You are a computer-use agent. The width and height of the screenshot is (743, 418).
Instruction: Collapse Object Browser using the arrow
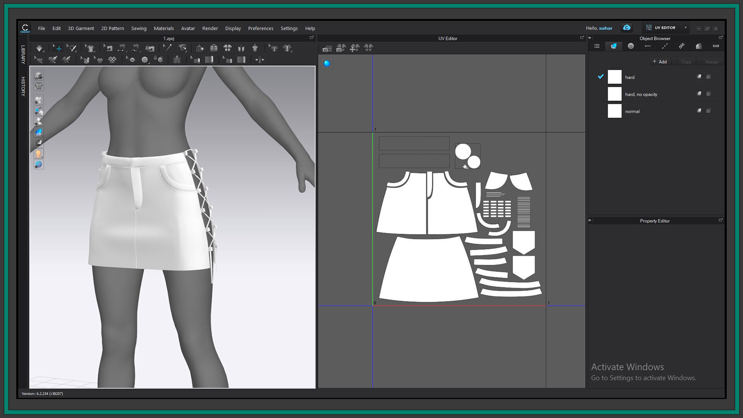(590, 38)
